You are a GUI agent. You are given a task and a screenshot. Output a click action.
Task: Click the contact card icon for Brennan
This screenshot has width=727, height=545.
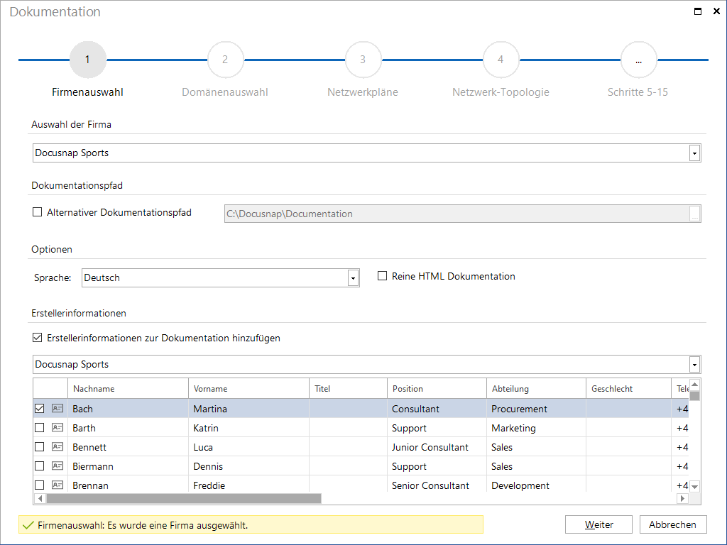pyautogui.click(x=58, y=485)
